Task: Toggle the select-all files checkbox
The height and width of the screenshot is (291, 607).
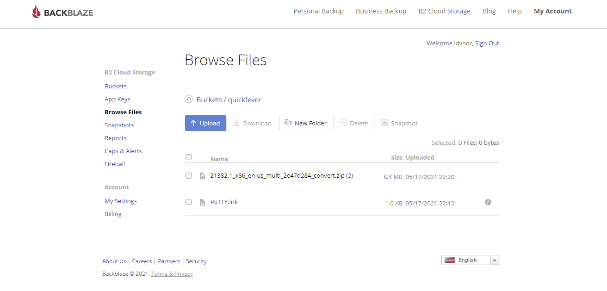Action: (x=188, y=157)
